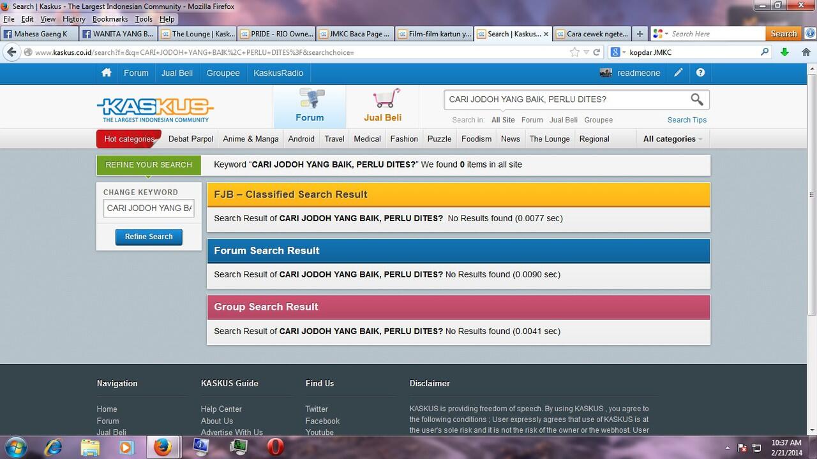Open the Tools menu
Viewport: 817px width, 459px height.
[144, 19]
